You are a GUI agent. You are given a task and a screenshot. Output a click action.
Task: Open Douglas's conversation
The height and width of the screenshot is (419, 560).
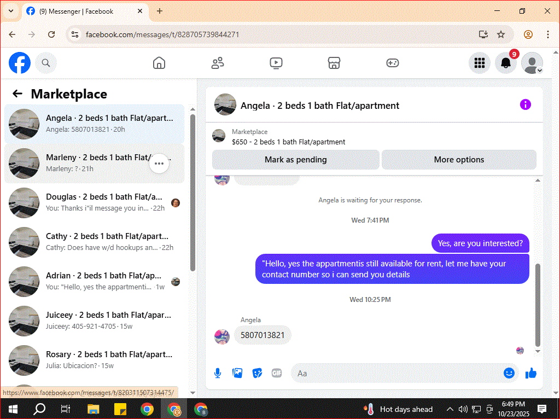(95, 202)
